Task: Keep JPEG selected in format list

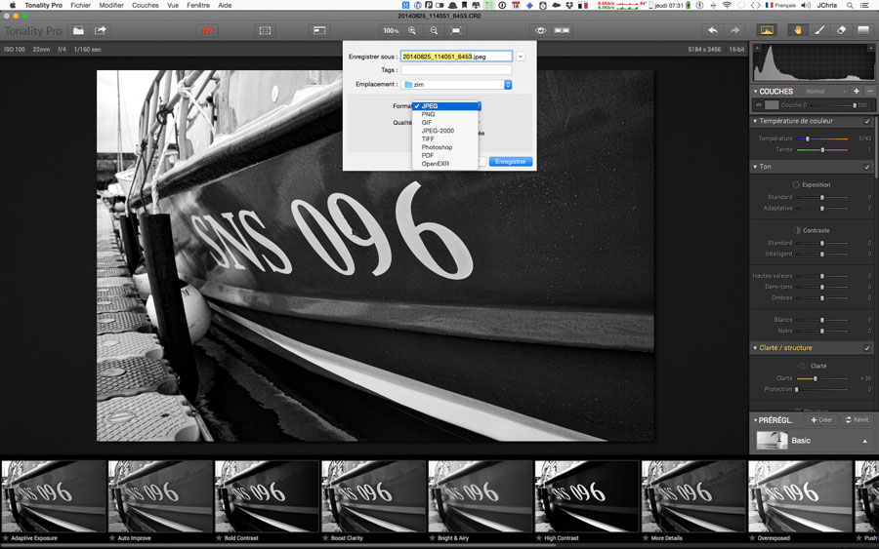Action: click(x=445, y=105)
